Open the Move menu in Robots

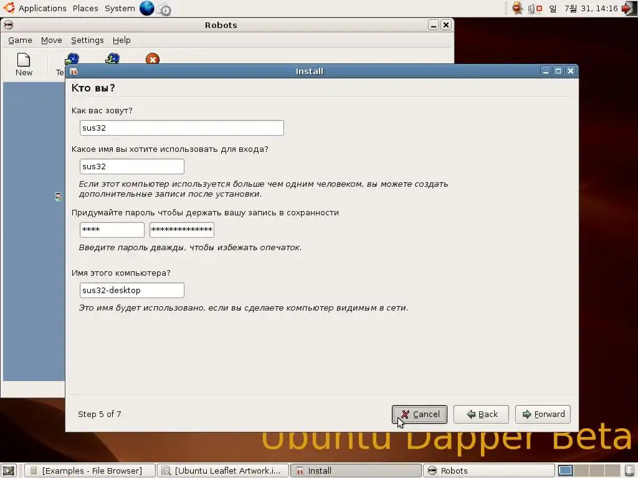point(51,40)
